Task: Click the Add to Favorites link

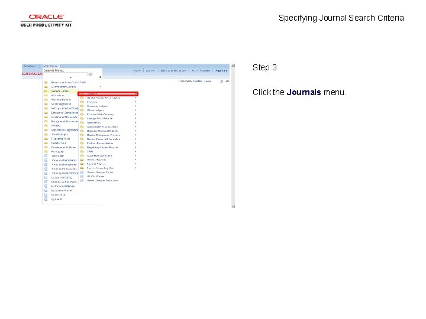Action: (x=201, y=70)
